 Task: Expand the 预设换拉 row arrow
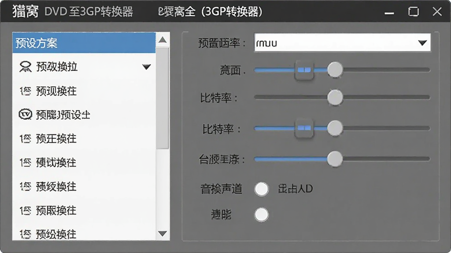pos(146,67)
